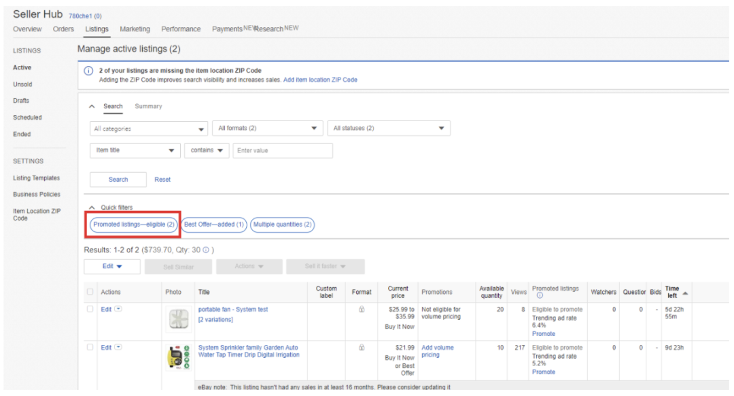Click the info icon beside results quantity
Screen dimensions: 734x396
point(205,250)
